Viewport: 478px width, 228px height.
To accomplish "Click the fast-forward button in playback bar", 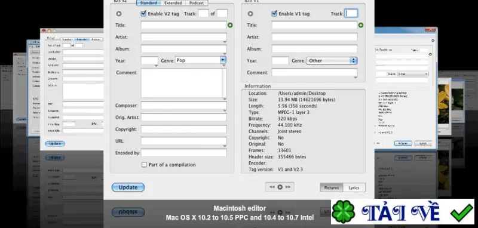I will click(x=288, y=187).
